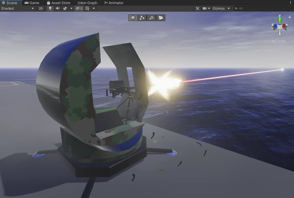Click the green Y axis on gizmo

coord(279,20)
